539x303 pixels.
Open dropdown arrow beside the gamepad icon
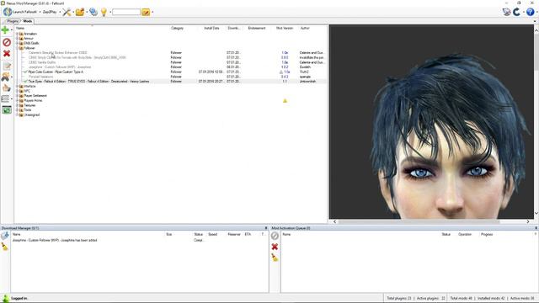tap(11, 77)
